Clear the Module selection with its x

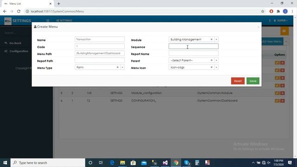[x=212, y=39]
